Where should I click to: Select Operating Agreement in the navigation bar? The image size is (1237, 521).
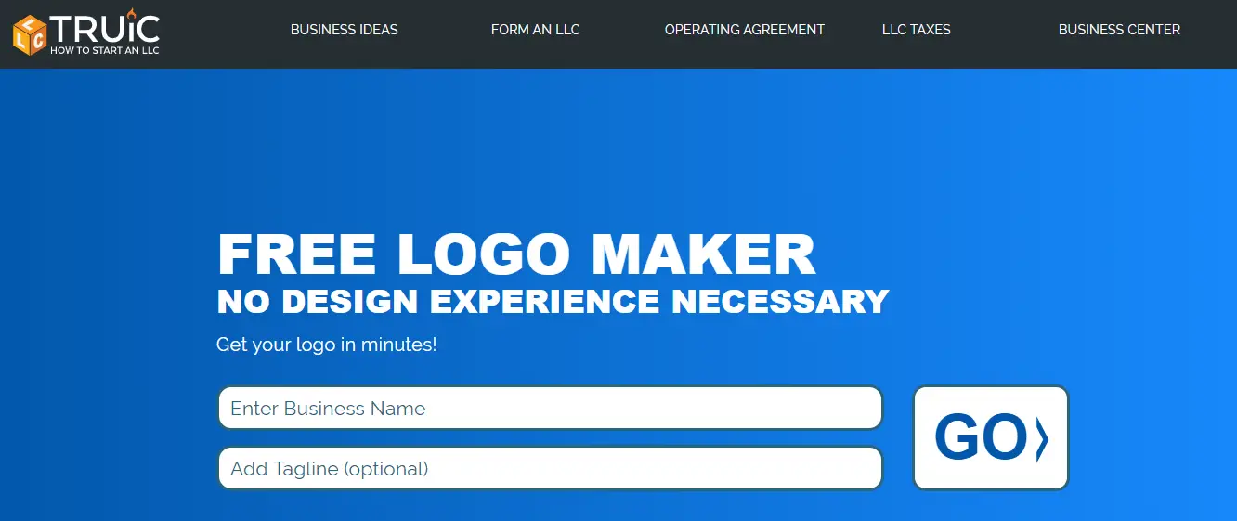pos(744,30)
